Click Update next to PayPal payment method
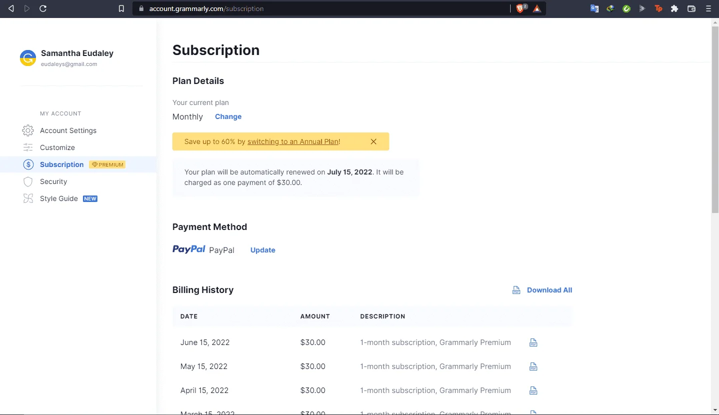The height and width of the screenshot is (415, 719). tap(263, 250)
